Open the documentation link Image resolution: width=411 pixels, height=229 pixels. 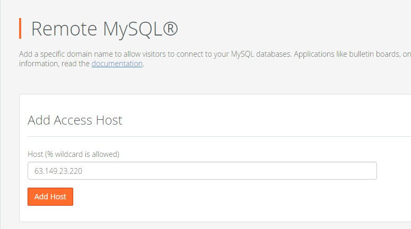117,64
